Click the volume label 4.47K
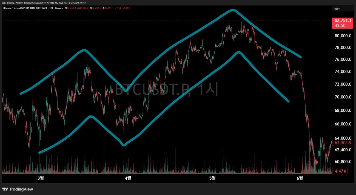356x195 pixels. pos(340,171)
